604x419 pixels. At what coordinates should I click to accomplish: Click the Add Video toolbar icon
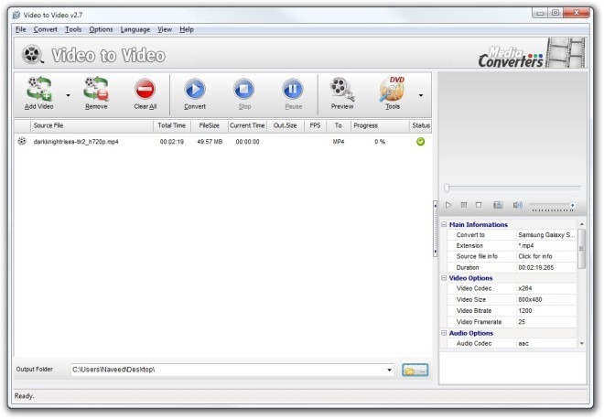[39, 89]
